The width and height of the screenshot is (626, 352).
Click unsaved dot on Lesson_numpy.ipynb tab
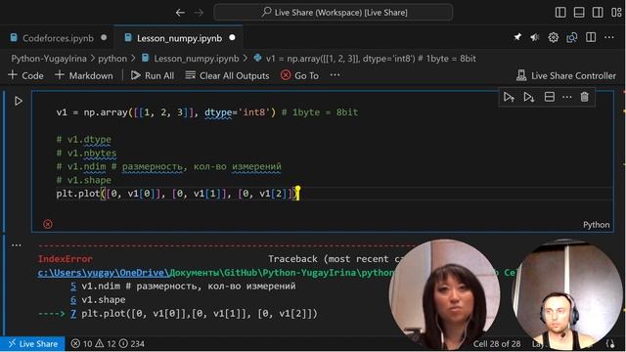[233, 38]
